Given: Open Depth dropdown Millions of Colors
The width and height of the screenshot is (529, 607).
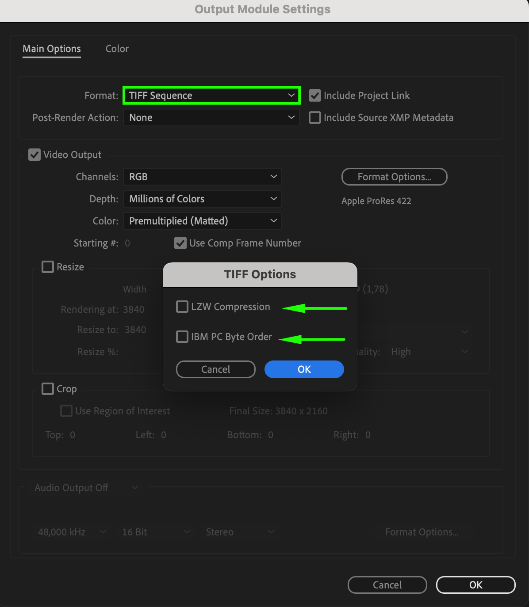Looking at the screenshot, I should click(x=202, y=199).
